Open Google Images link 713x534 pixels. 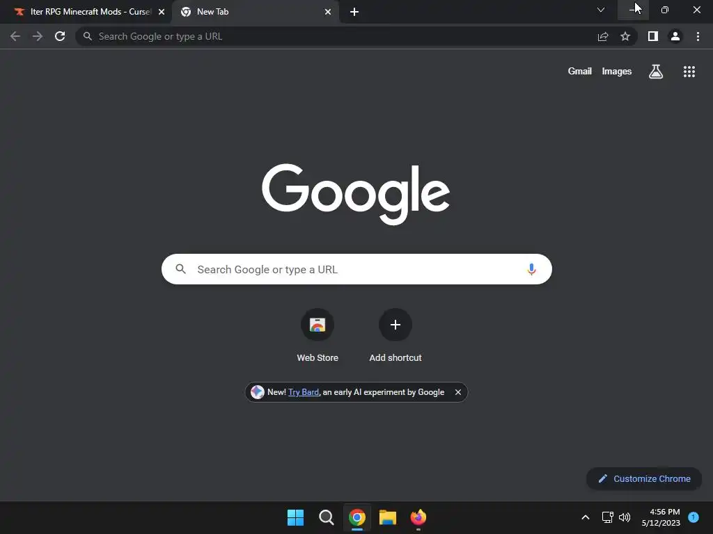point(617,72)
